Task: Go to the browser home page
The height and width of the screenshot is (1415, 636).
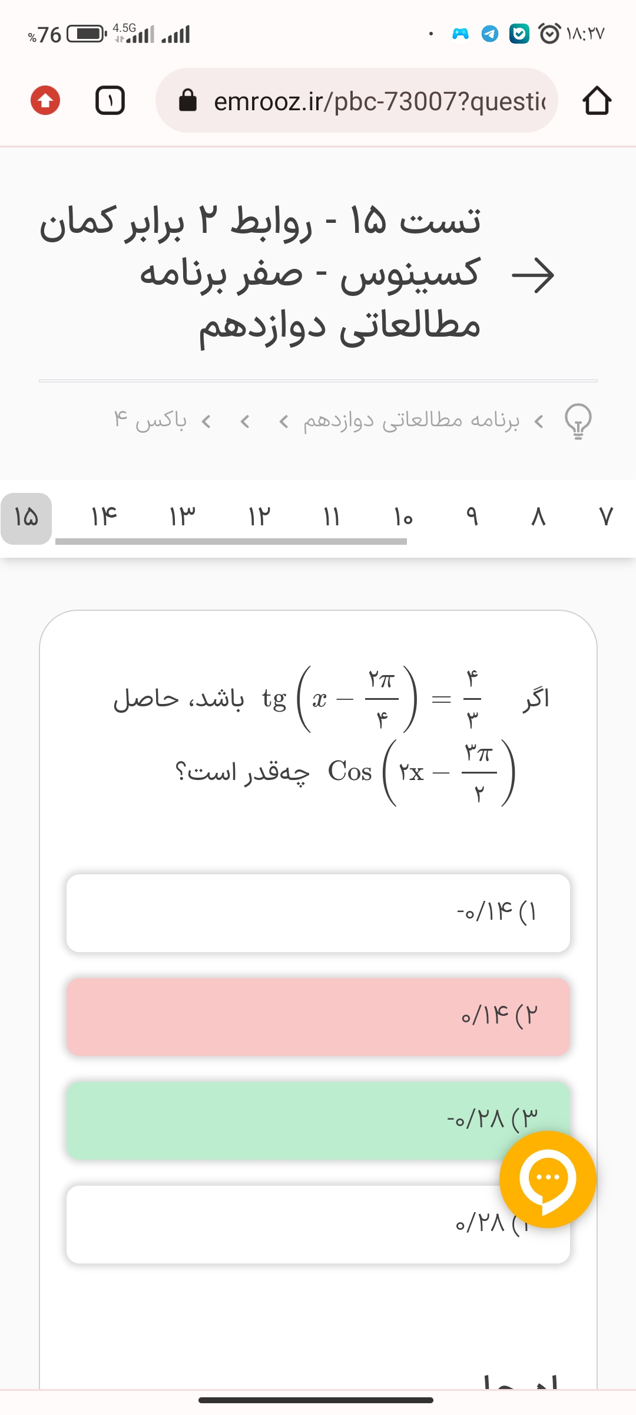Action: (x=597, y=100)
